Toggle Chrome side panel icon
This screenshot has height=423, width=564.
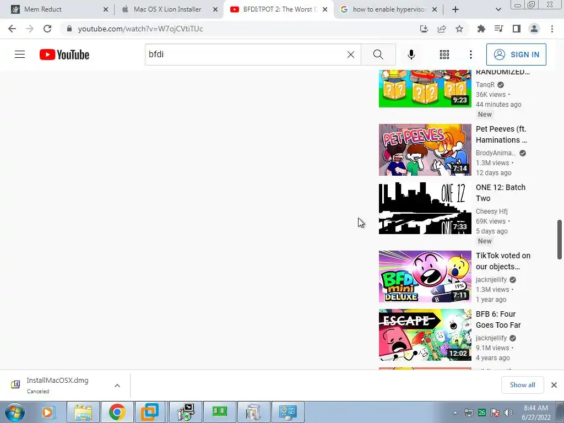[517, 29]
